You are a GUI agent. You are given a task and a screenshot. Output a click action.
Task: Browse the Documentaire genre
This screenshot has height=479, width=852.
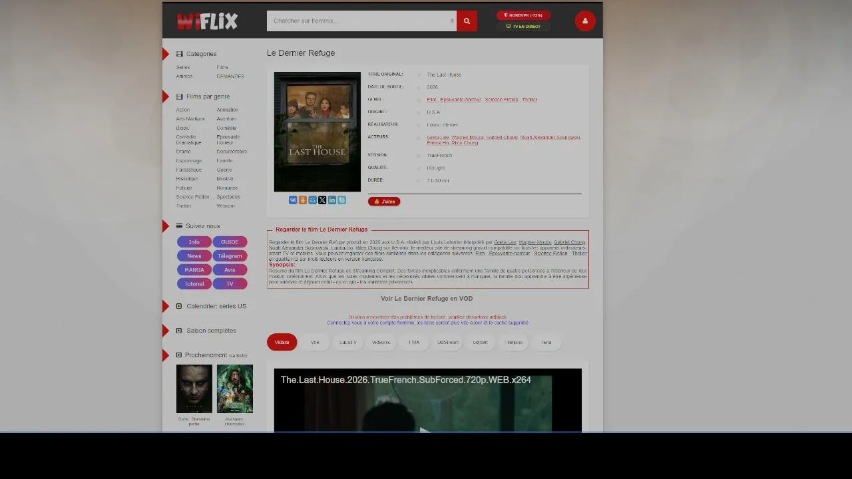coord(232,152)
